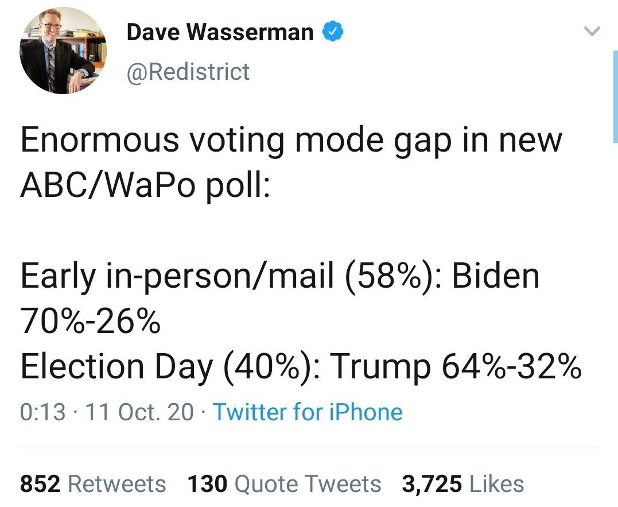Click the "Trump 64%-32%" text

click(x=456, y=366)
